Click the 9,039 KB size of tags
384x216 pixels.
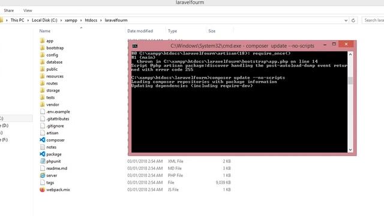point(223,182)
